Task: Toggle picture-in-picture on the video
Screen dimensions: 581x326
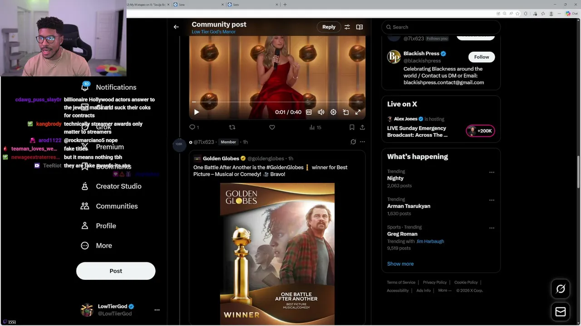Action: [345, 112]
